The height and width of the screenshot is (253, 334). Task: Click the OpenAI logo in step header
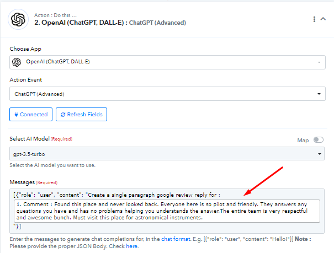click(18, 19)
